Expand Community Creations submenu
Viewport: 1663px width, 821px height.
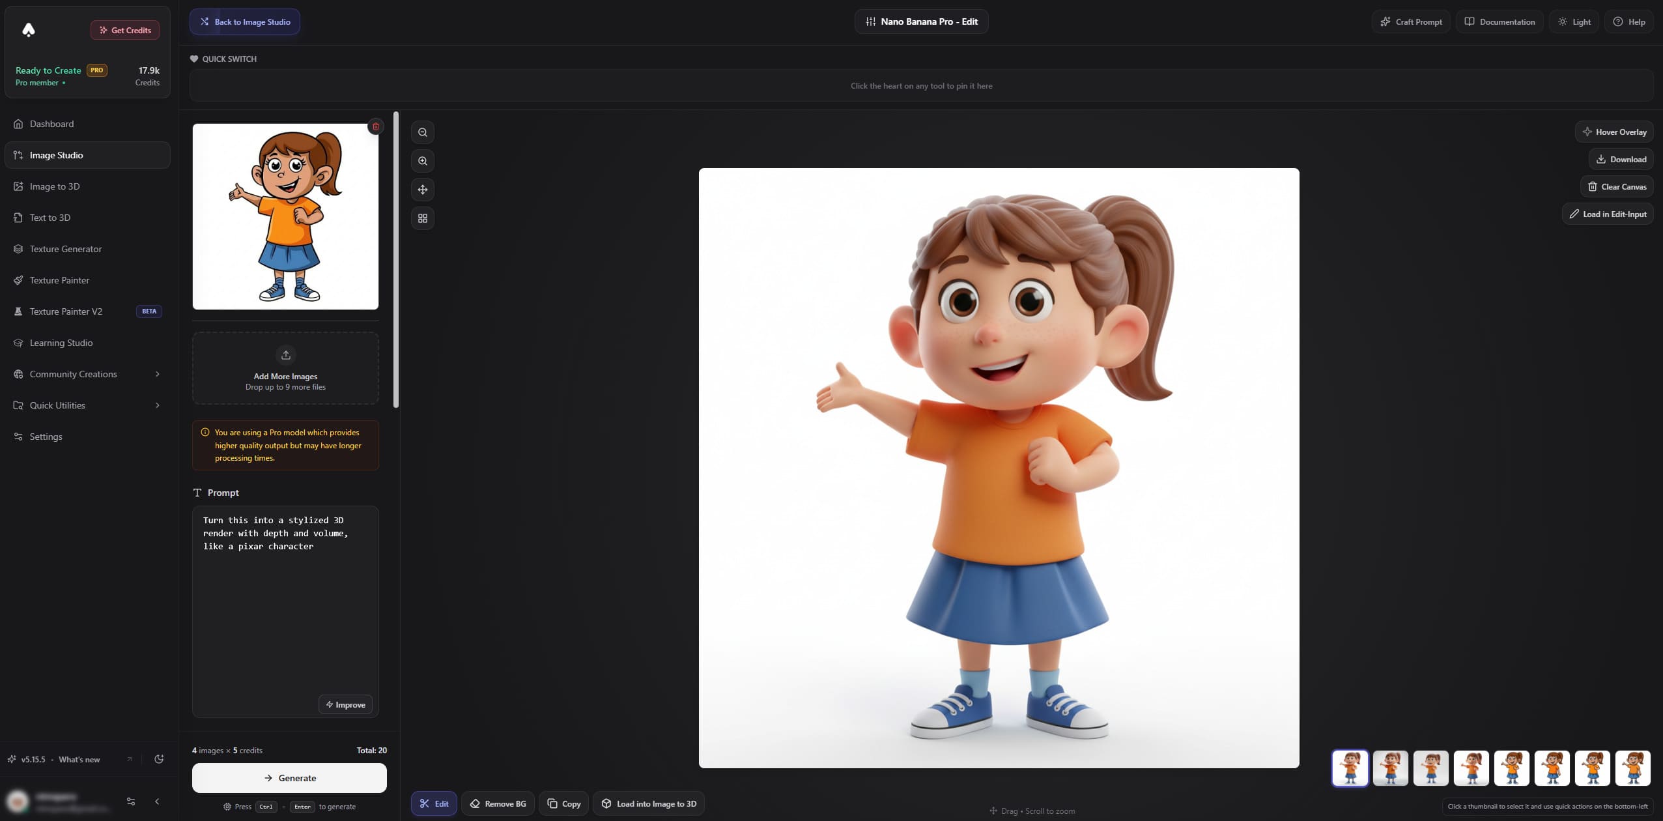[x=157, y=374]
